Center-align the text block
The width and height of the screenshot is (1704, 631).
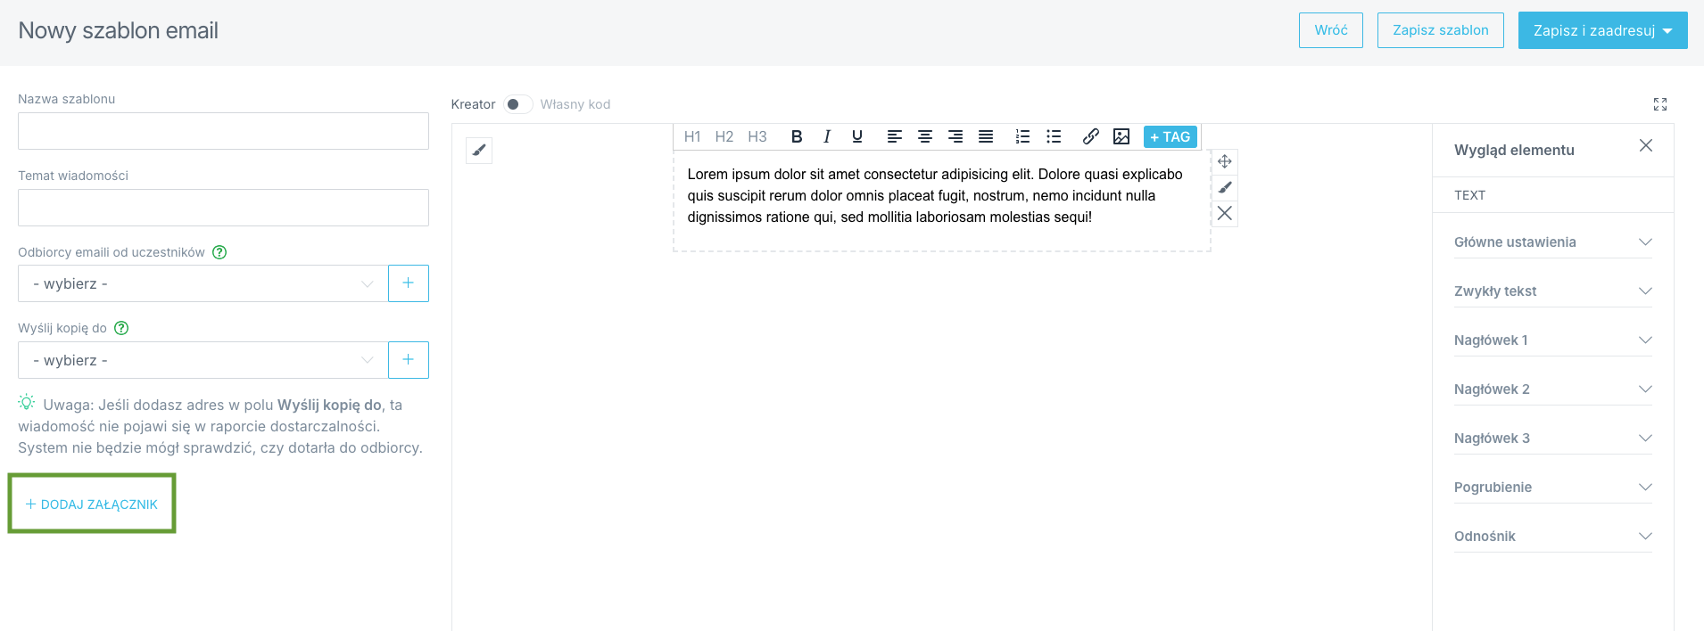(925, 136)
